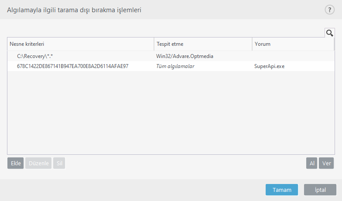The height and width of the screenshot is (201, 342).
Task: Click the Sil button
Action: point(59,163)
